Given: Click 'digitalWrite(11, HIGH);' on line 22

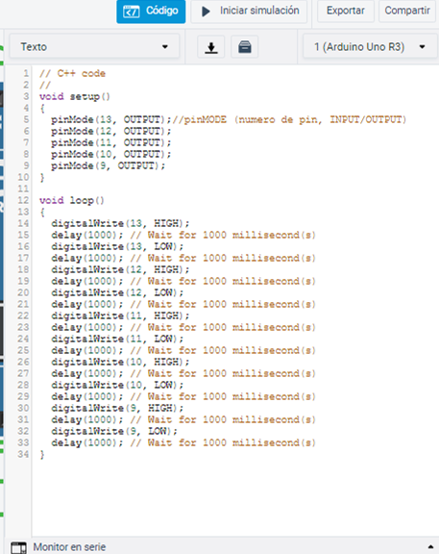Looking at the screenshot, I should (x=120, y=315).
